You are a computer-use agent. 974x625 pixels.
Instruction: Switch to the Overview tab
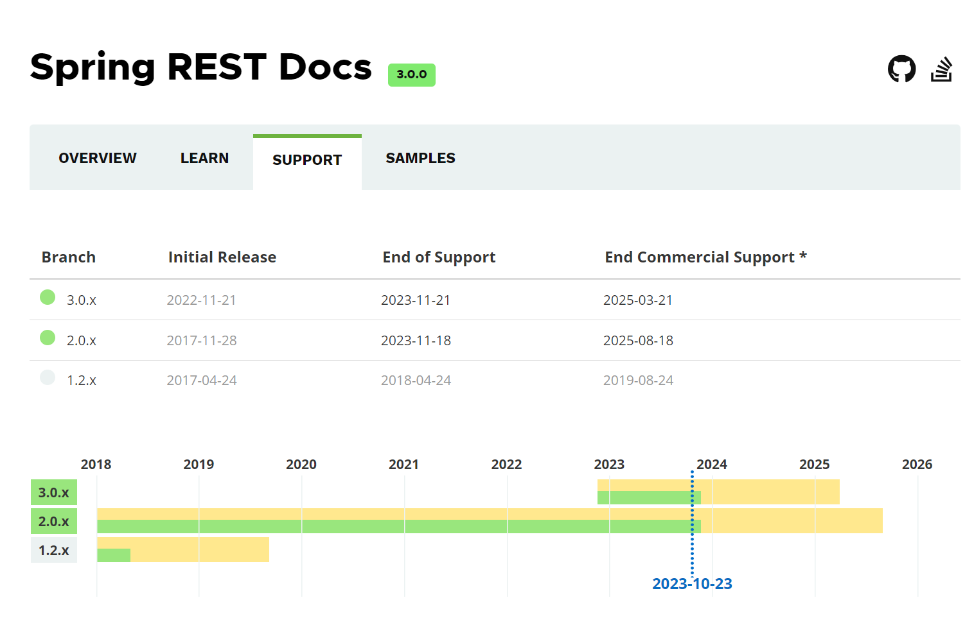pos(98,158)
